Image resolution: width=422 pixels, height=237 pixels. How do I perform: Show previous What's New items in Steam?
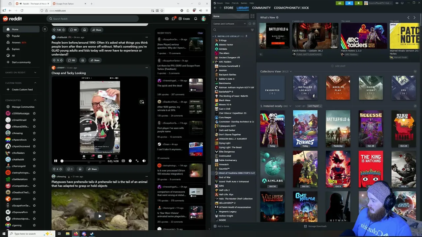tap(408, 17)
